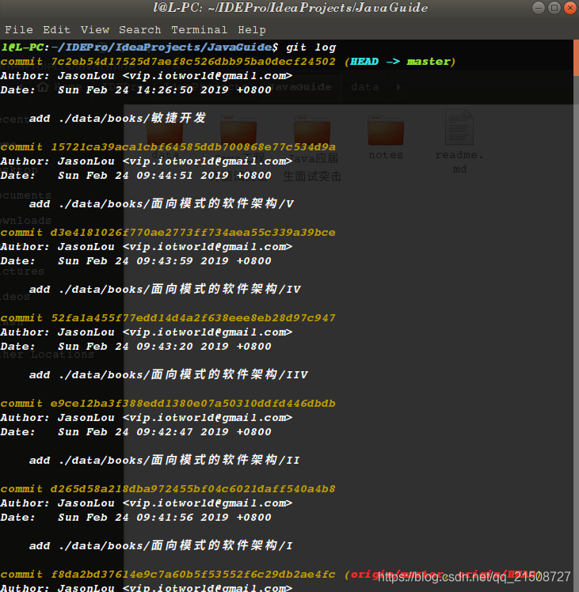Click the git log command text

[311, 47]
